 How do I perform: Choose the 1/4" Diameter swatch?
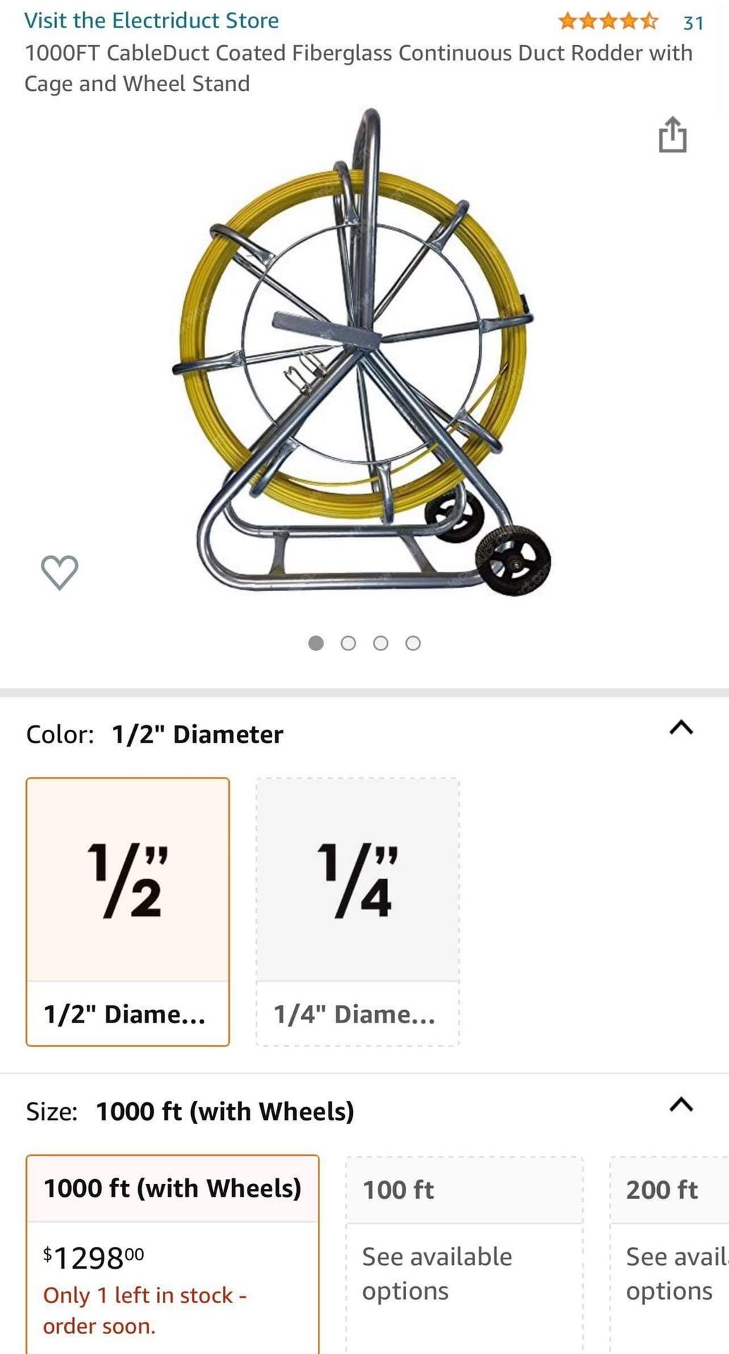point(357,911)
